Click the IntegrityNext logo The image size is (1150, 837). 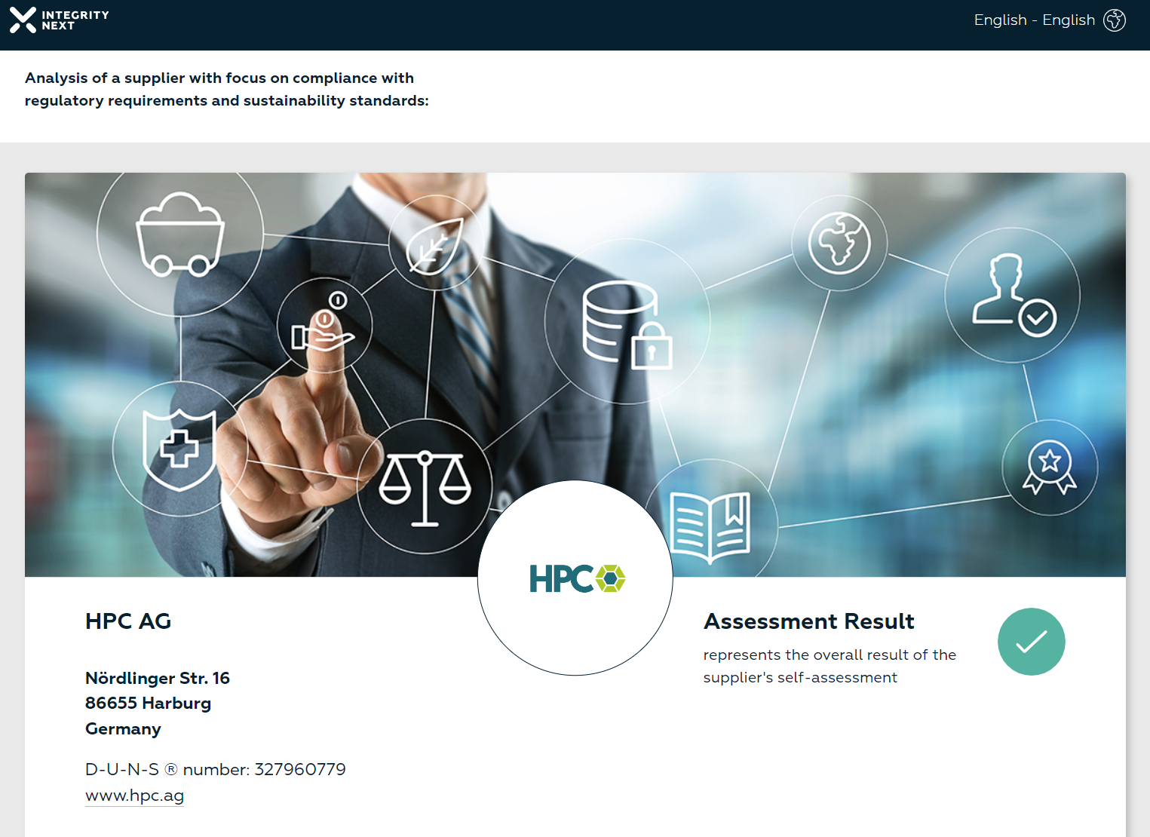coord(59,20)
